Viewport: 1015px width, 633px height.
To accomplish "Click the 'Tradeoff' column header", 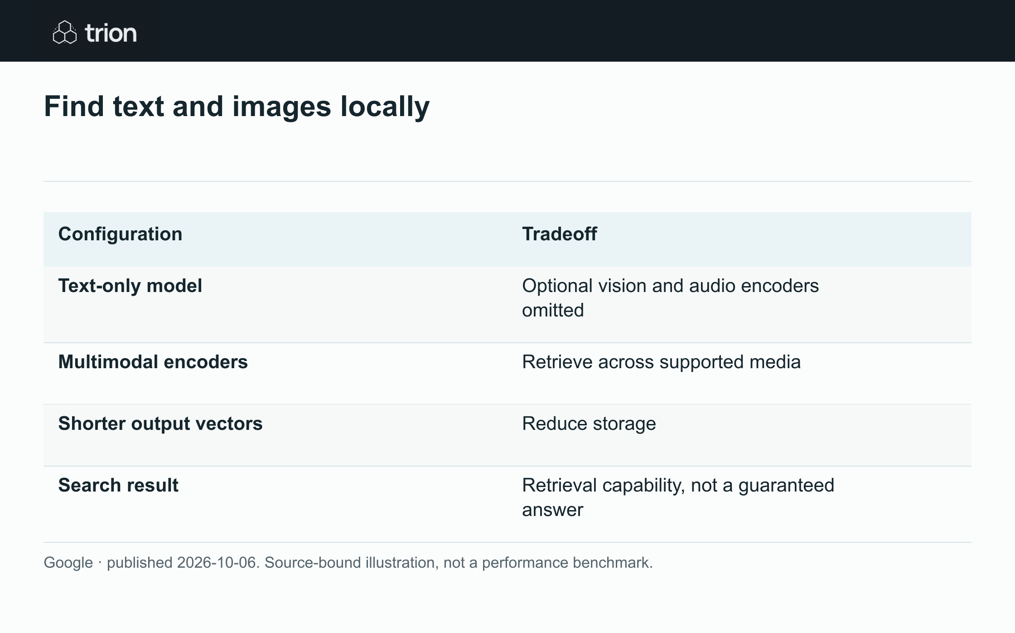I will pos(560,234).
